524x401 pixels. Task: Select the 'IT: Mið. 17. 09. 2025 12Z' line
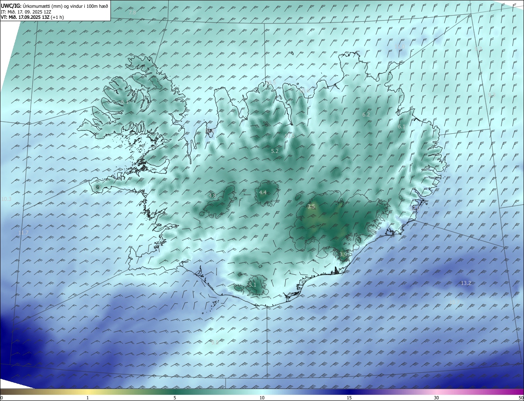[x=26, y=12]
